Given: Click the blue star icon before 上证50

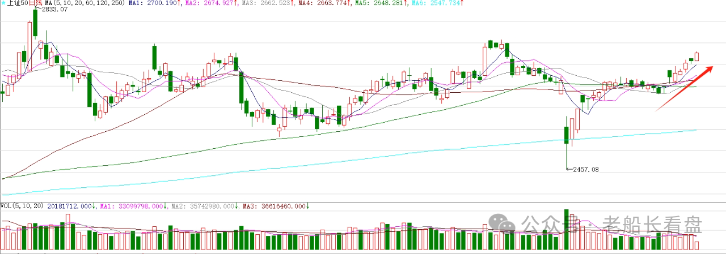Looking at the screenshot, I should 2,3.
